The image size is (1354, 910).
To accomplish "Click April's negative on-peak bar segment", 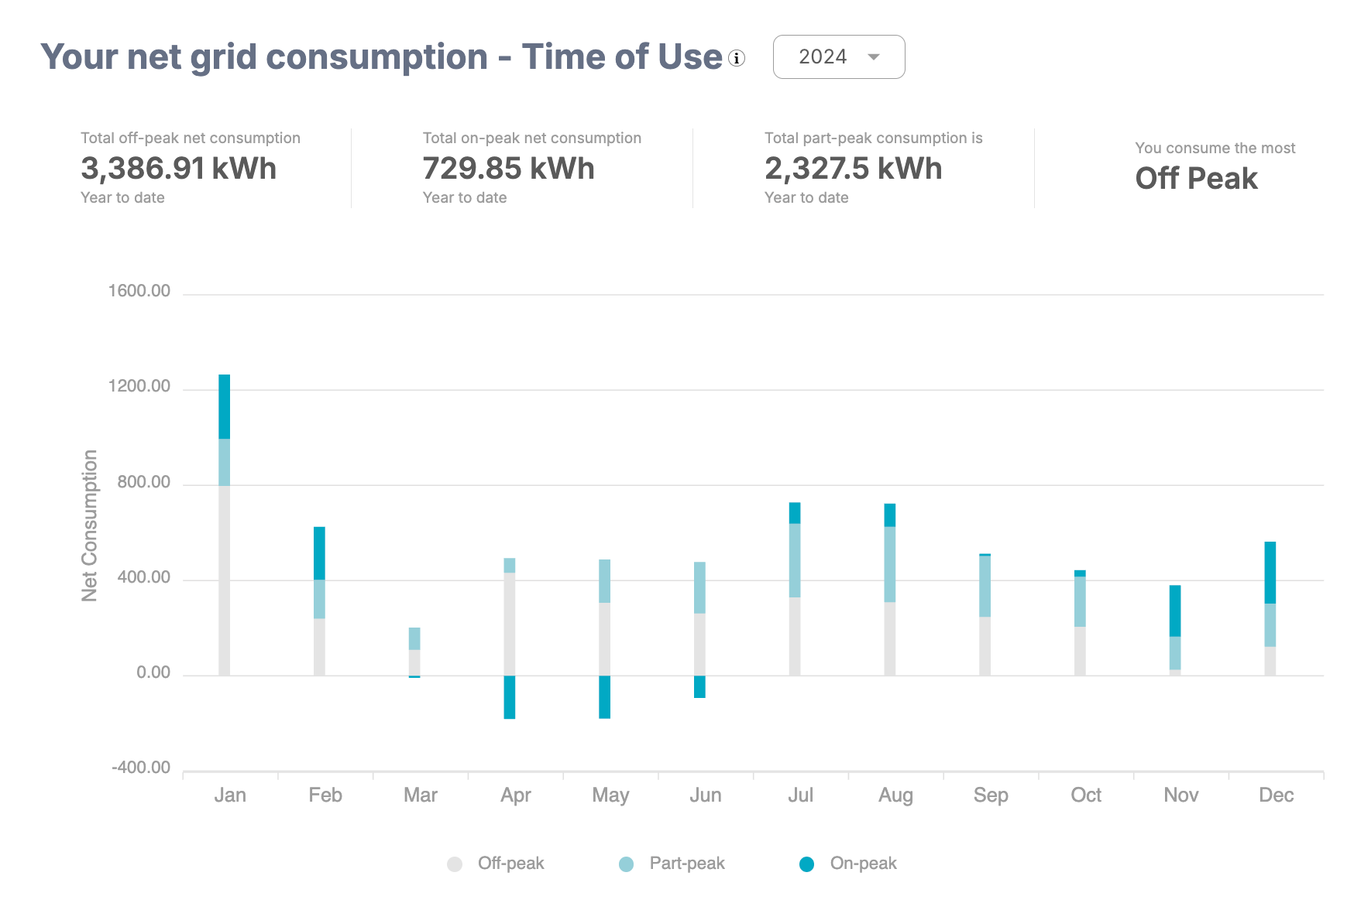I will click(x=510, y=697).
